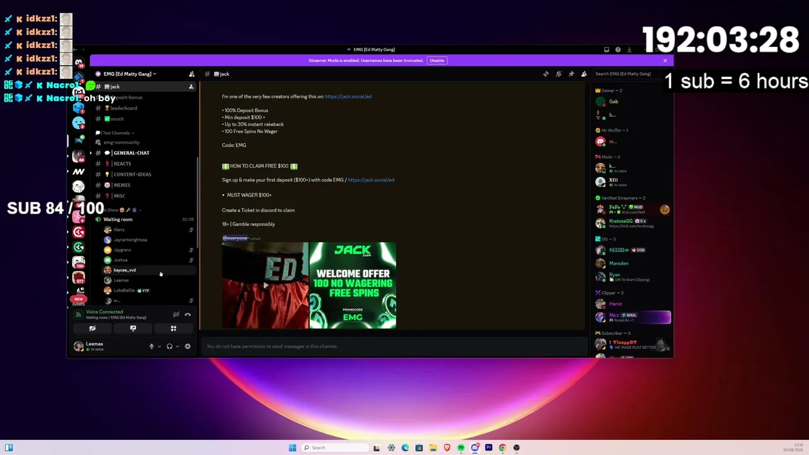Open jack.social/ed link at top of message
This screenshot has width=809, height=455.
pyautogui.click(x=348, y=97)
